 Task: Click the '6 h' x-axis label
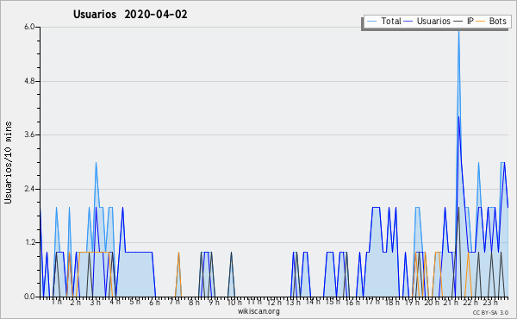[x=154, y=303]
